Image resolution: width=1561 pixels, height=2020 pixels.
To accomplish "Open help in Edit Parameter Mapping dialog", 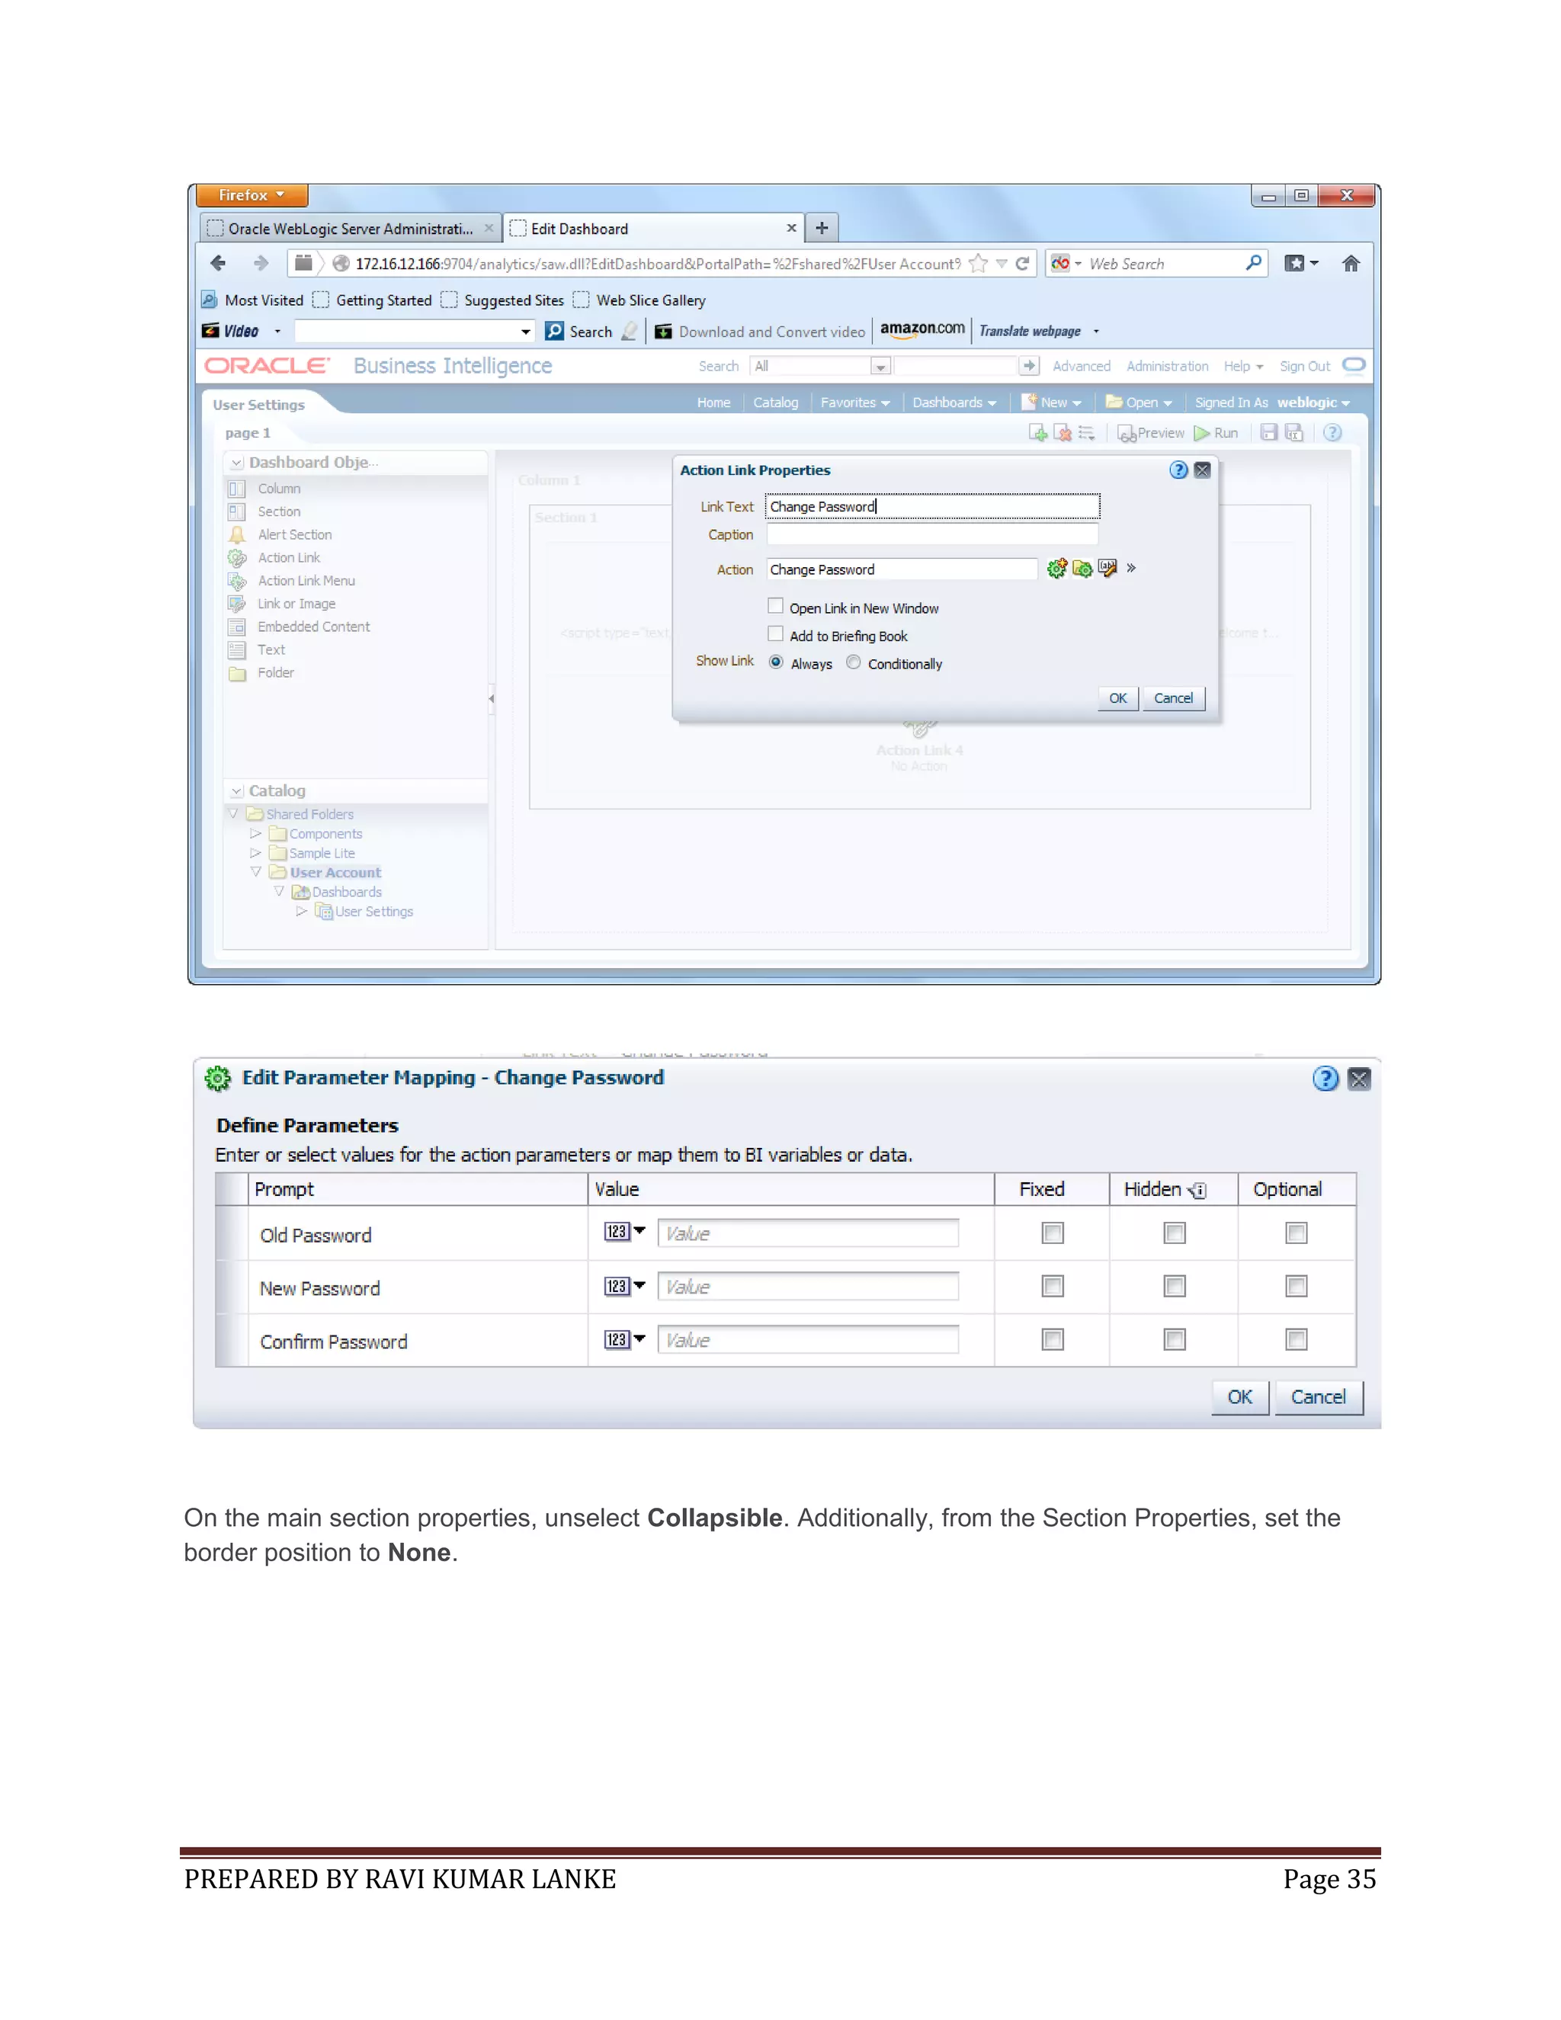I will pyautogui.click(x=1325, y=1079).
